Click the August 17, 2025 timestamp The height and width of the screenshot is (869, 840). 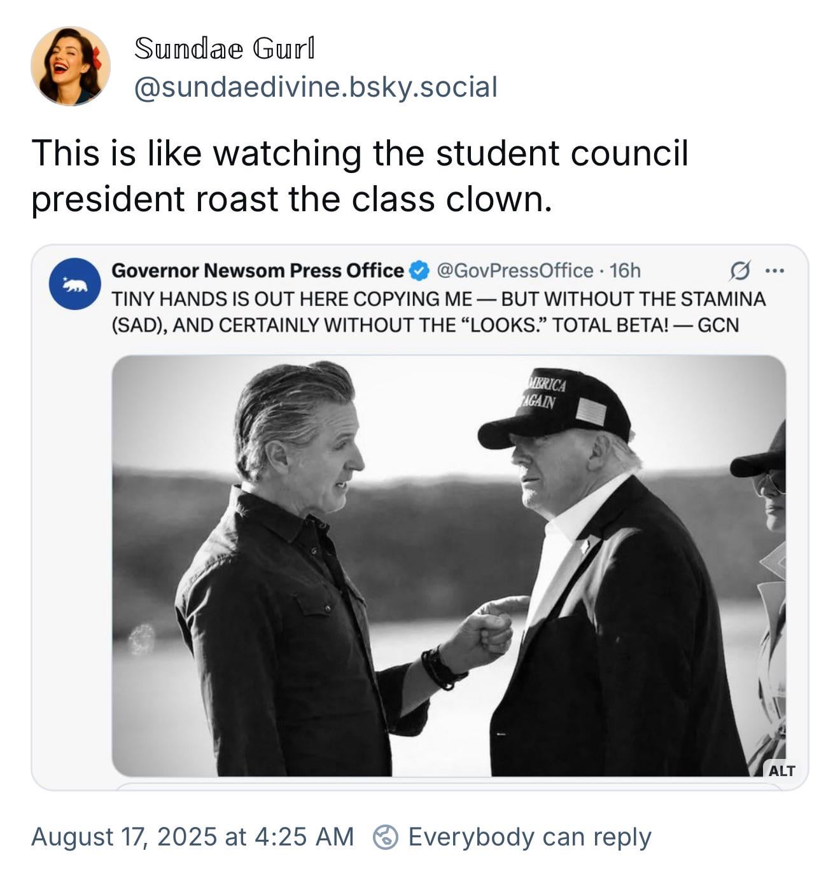(192, 837)
